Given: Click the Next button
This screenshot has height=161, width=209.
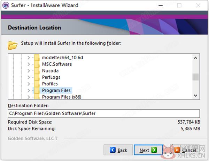Looking at the screenshot, I should [148, 150].
